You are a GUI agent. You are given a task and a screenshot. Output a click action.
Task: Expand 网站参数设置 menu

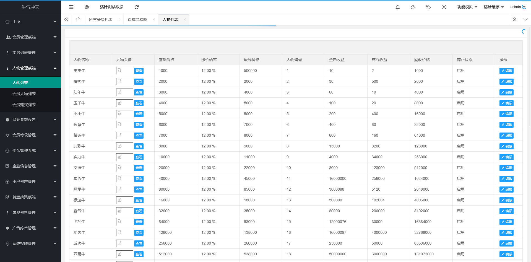tap(30, 120)
